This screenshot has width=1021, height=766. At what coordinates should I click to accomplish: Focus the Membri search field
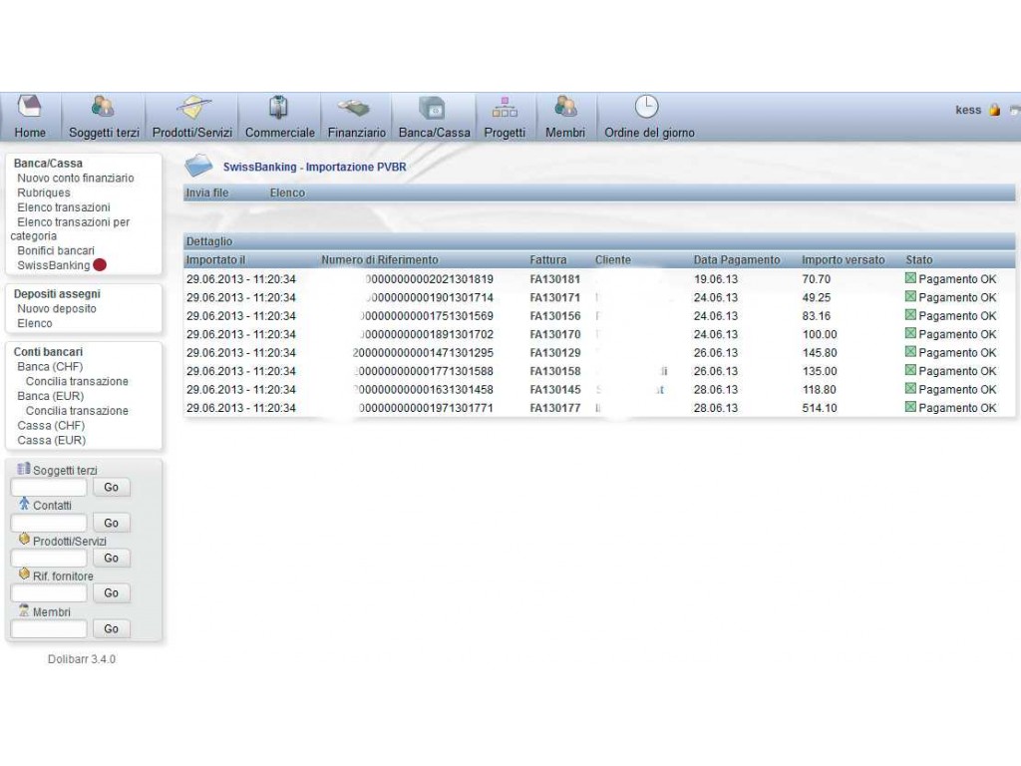click(49, 629)
